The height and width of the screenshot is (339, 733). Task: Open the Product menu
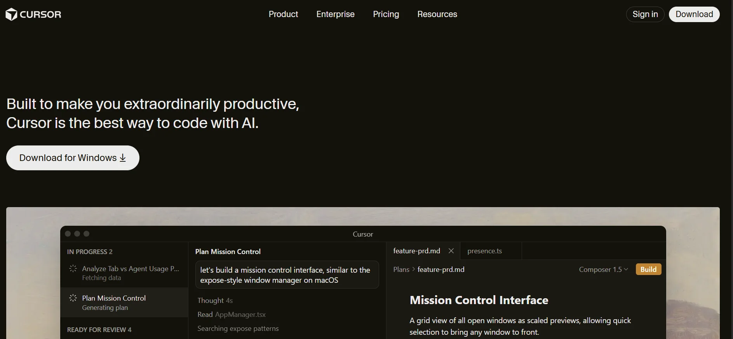pos(283,14)
